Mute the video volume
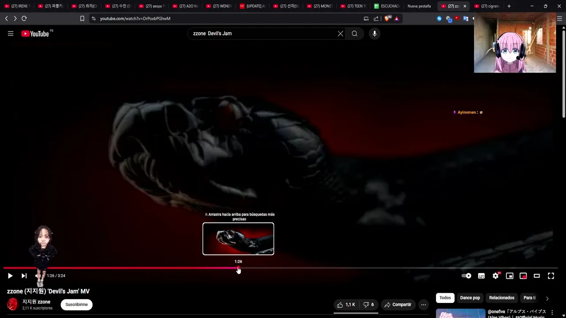This screenshot has height=318, width=566. pyautogui.click(x=38, y=276)
